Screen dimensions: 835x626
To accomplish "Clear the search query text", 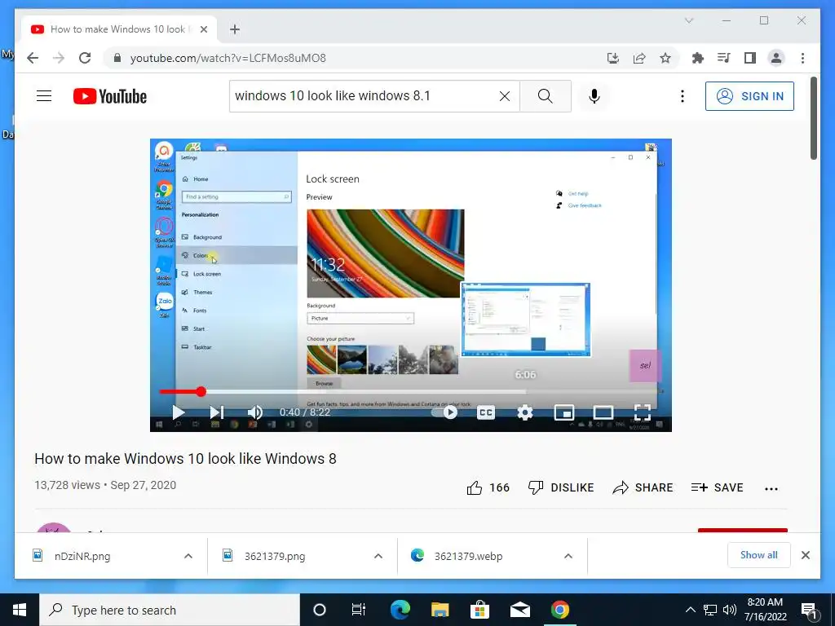I will point(504,96).
